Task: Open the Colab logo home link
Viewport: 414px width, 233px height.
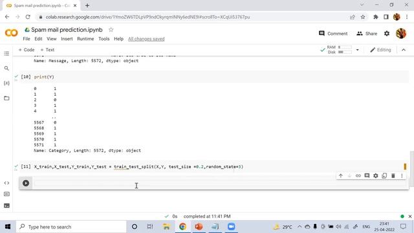Action: 12,33
